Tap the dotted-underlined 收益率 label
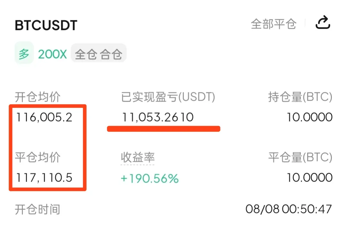347x228 pixels. 138,157
